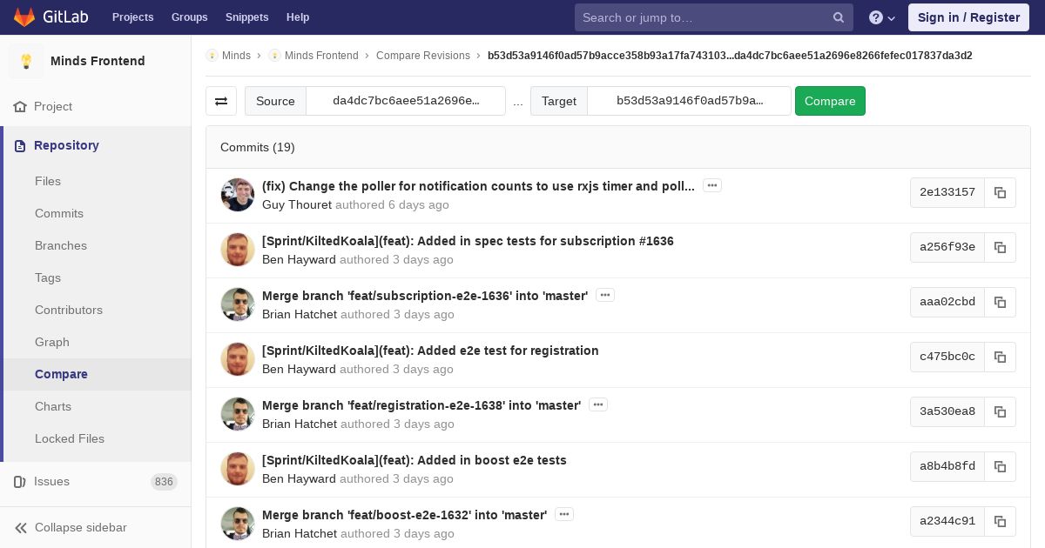This screenshot has width=1045, height=548.
Task: Go to Commits in the sidebar
Action: [59, 213]
